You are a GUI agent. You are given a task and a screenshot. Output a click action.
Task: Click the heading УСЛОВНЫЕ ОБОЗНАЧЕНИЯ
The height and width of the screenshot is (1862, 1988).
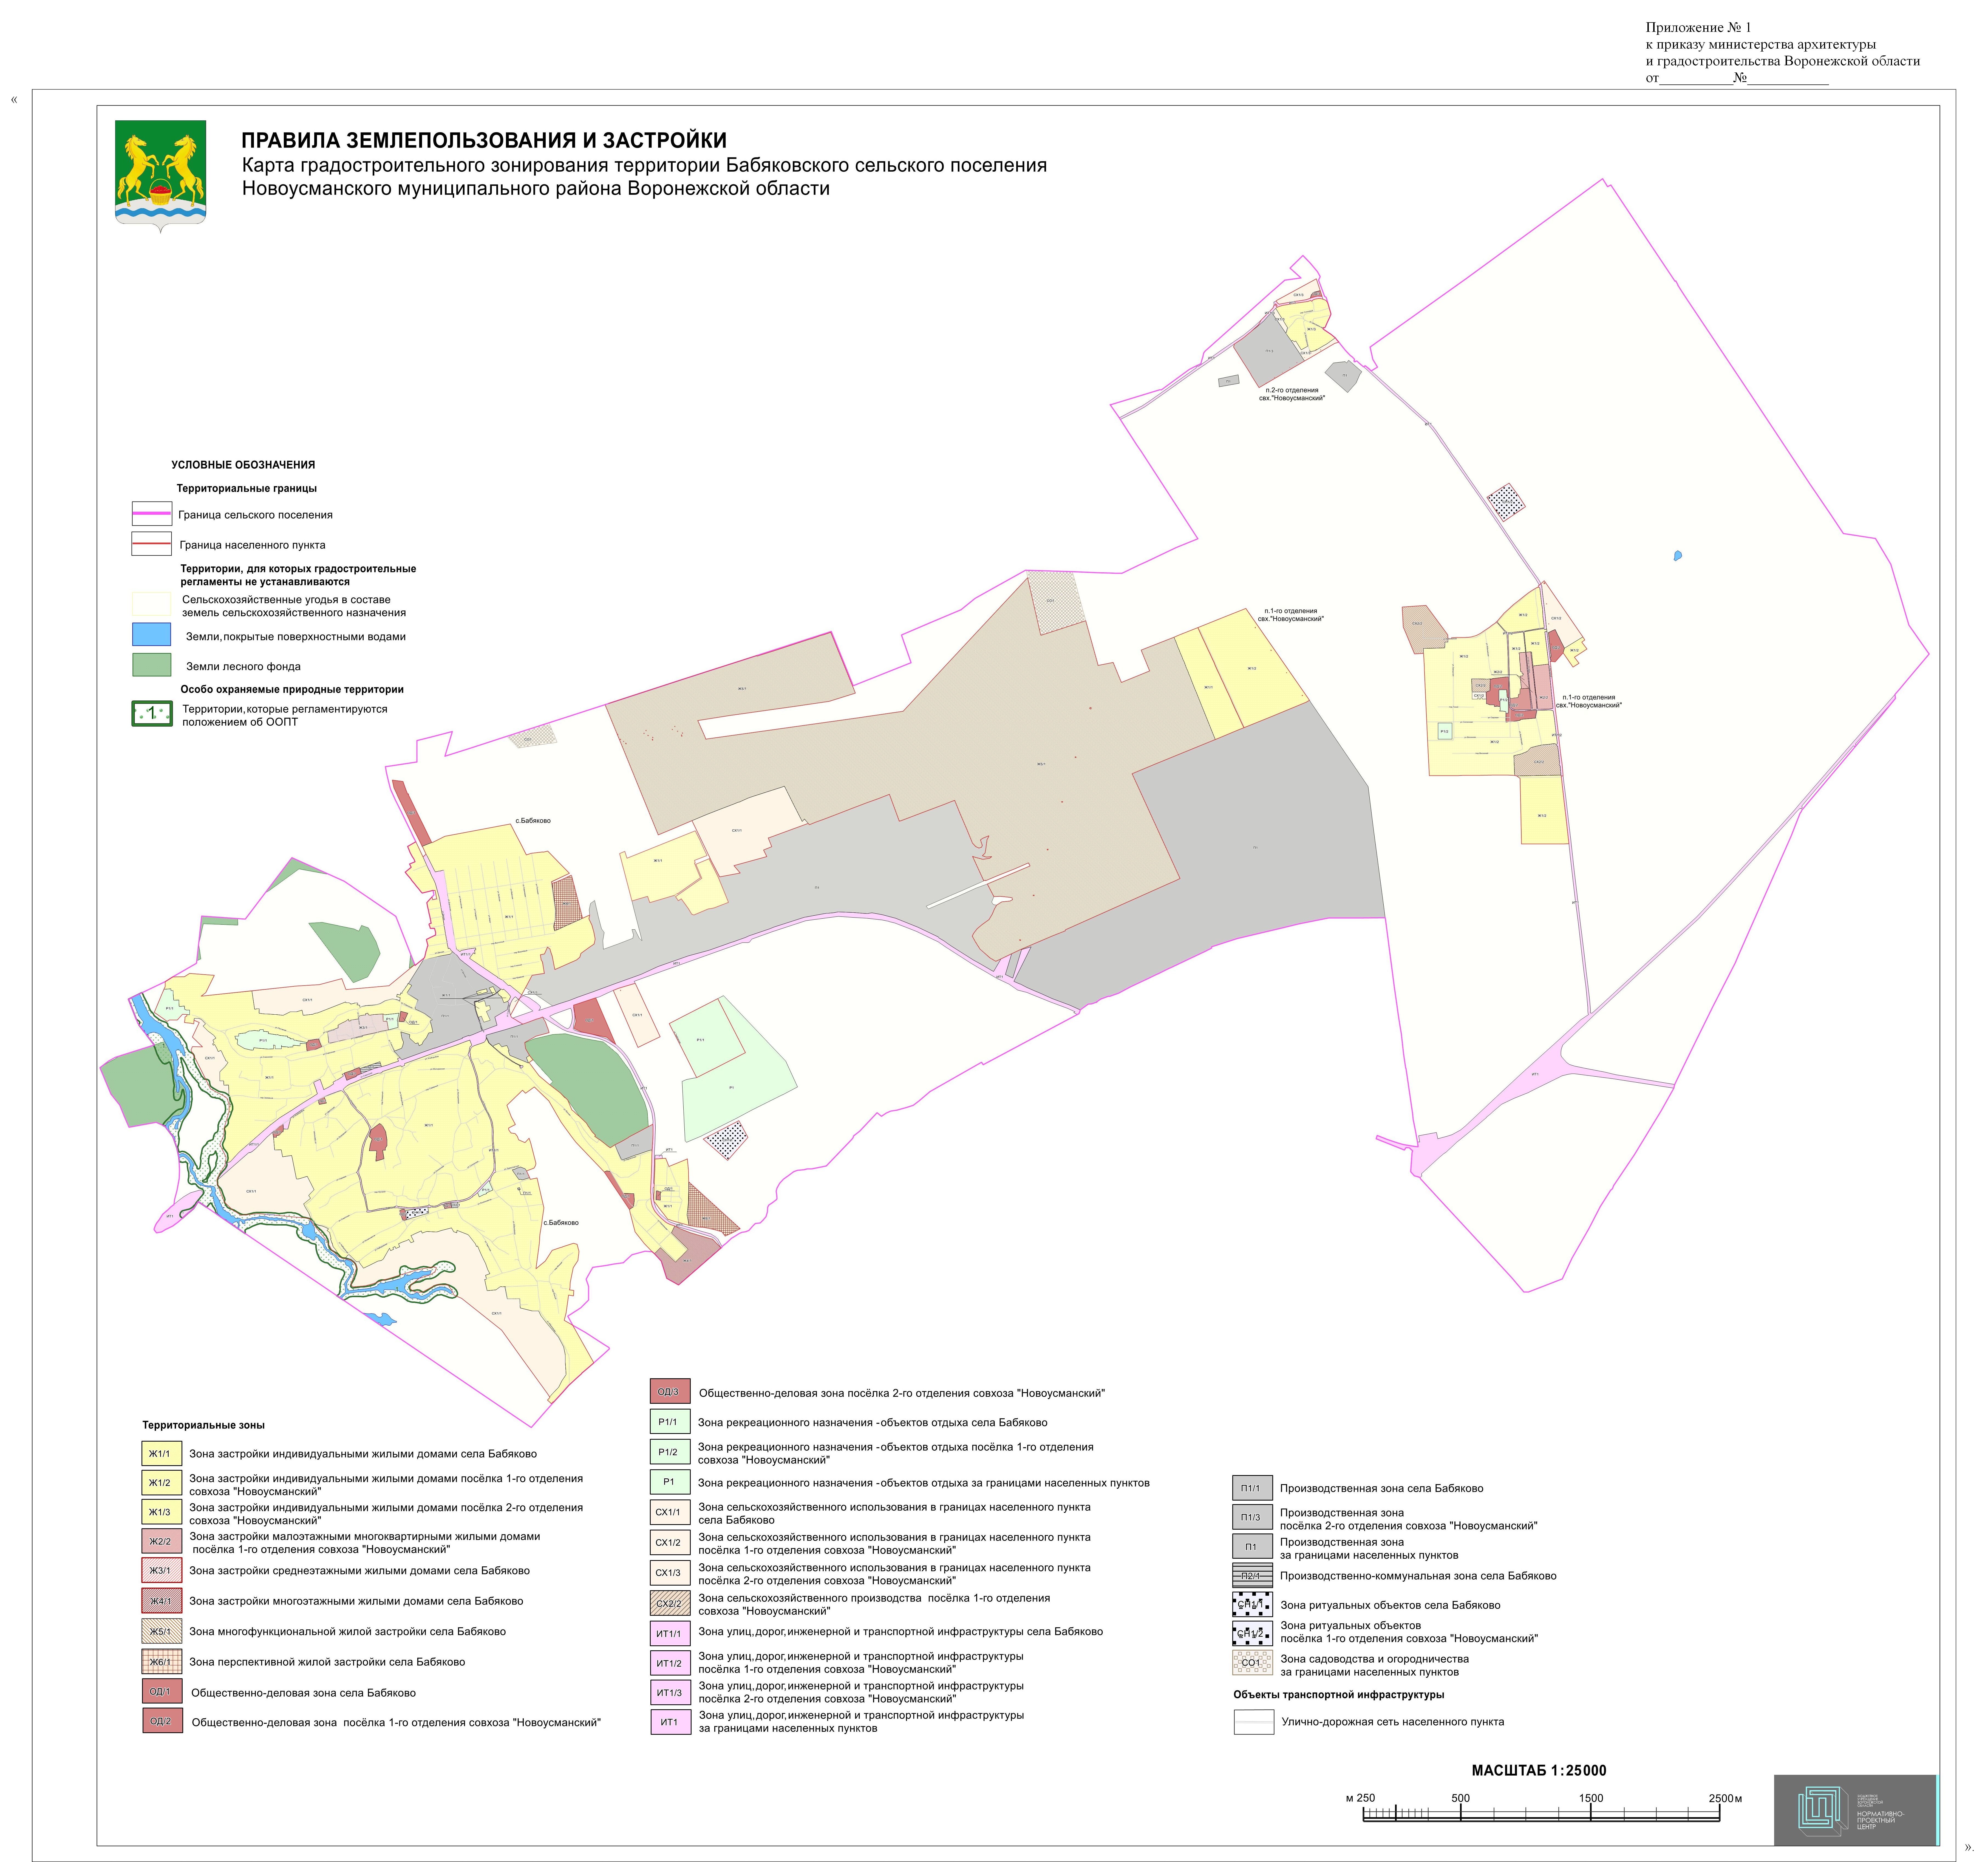(243, 465)
